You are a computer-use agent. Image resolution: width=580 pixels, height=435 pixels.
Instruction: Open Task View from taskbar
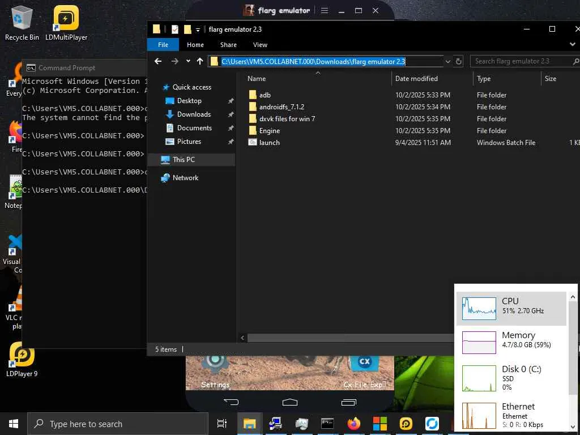pos(222,424)
